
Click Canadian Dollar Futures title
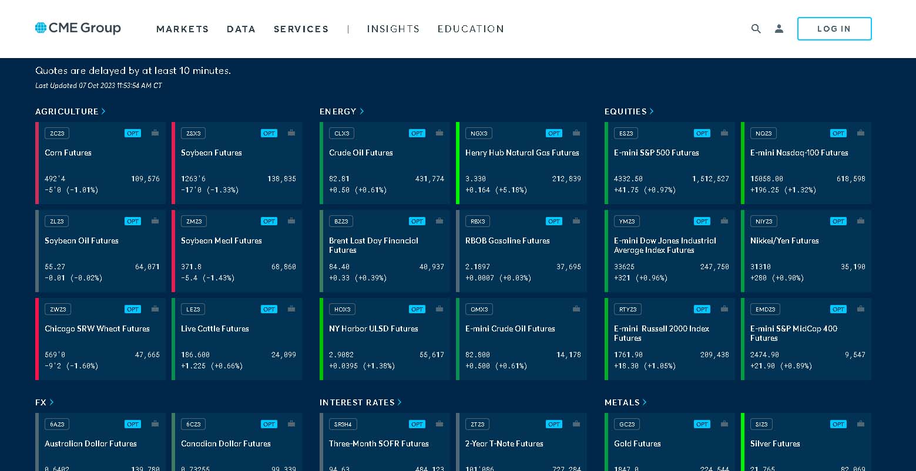click(226, 443)
